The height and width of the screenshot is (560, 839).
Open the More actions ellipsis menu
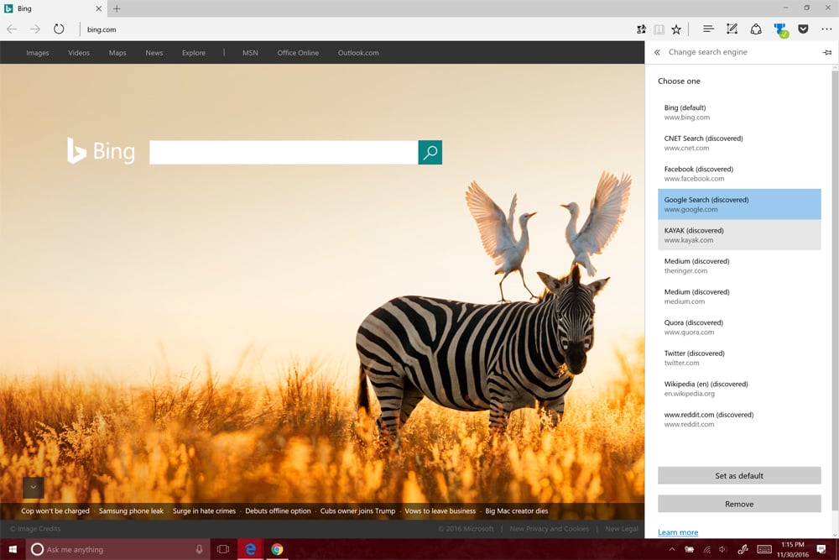coord(826,29)
